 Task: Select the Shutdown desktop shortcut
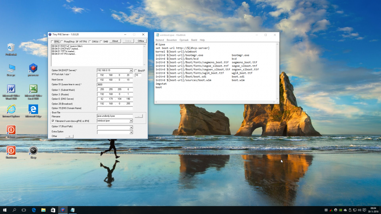click(x=11, y=152)
